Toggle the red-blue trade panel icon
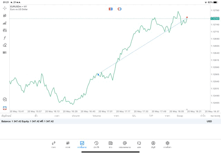This screenshot has width=221, height=154. [110, 9]
